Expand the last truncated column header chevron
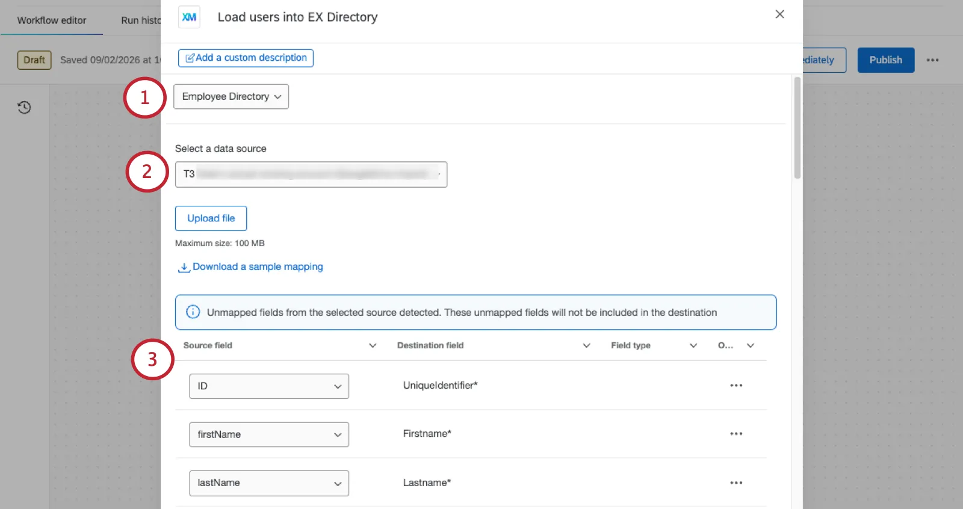Viewport: 963px width, 509px height. [x=751, y=345]
